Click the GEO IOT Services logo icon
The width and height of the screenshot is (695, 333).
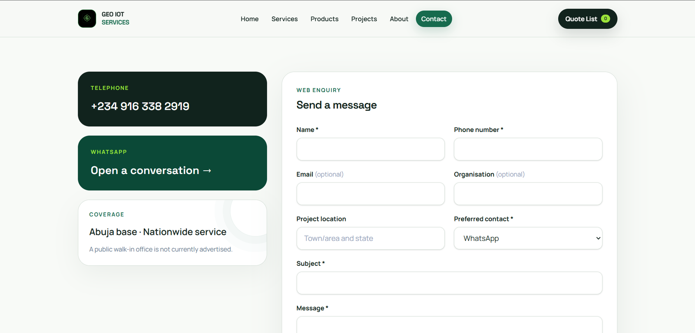point(87,19)
